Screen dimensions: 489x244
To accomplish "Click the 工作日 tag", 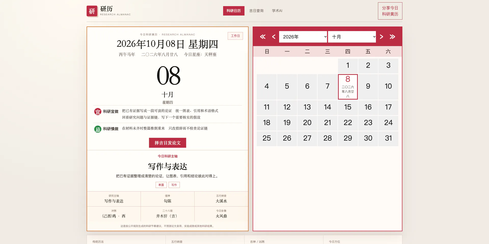I will click(x=235, y=36).
